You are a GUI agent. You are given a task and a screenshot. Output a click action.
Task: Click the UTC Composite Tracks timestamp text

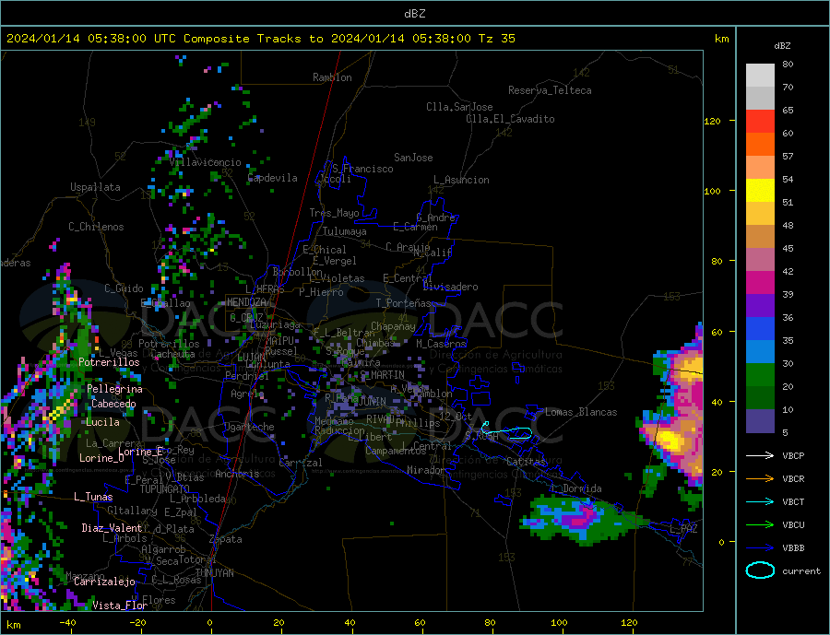[x=260, y=39]
